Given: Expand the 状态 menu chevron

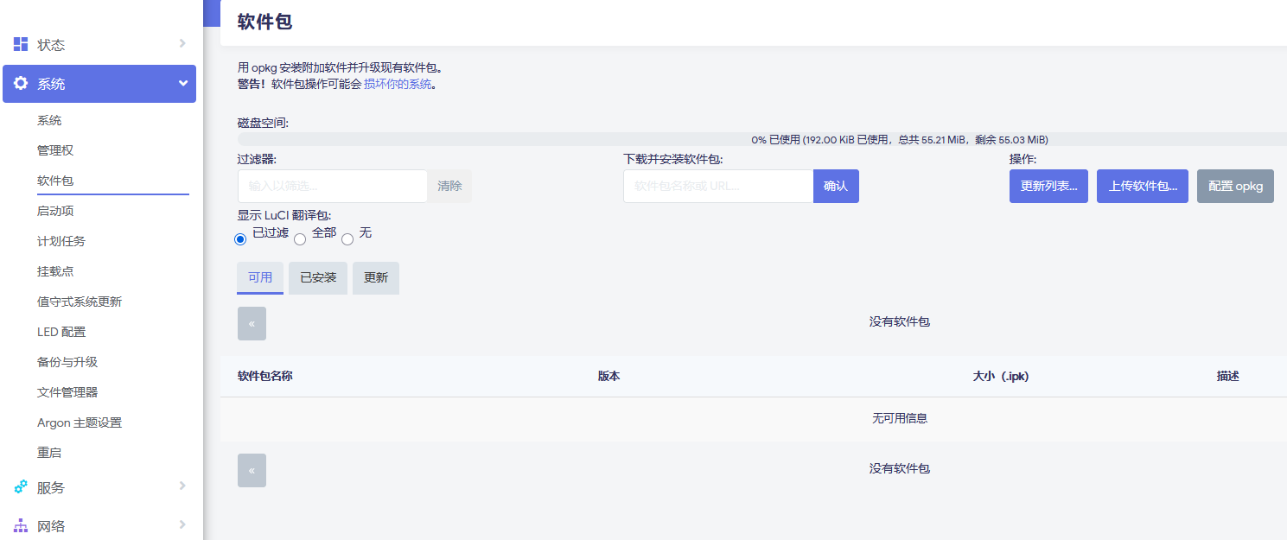Looking at the screenshot, I should click(182, 43).
